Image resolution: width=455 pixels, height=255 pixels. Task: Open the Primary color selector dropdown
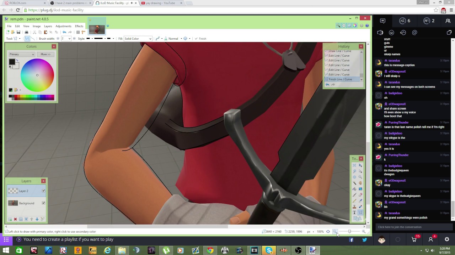click(22, 54)
